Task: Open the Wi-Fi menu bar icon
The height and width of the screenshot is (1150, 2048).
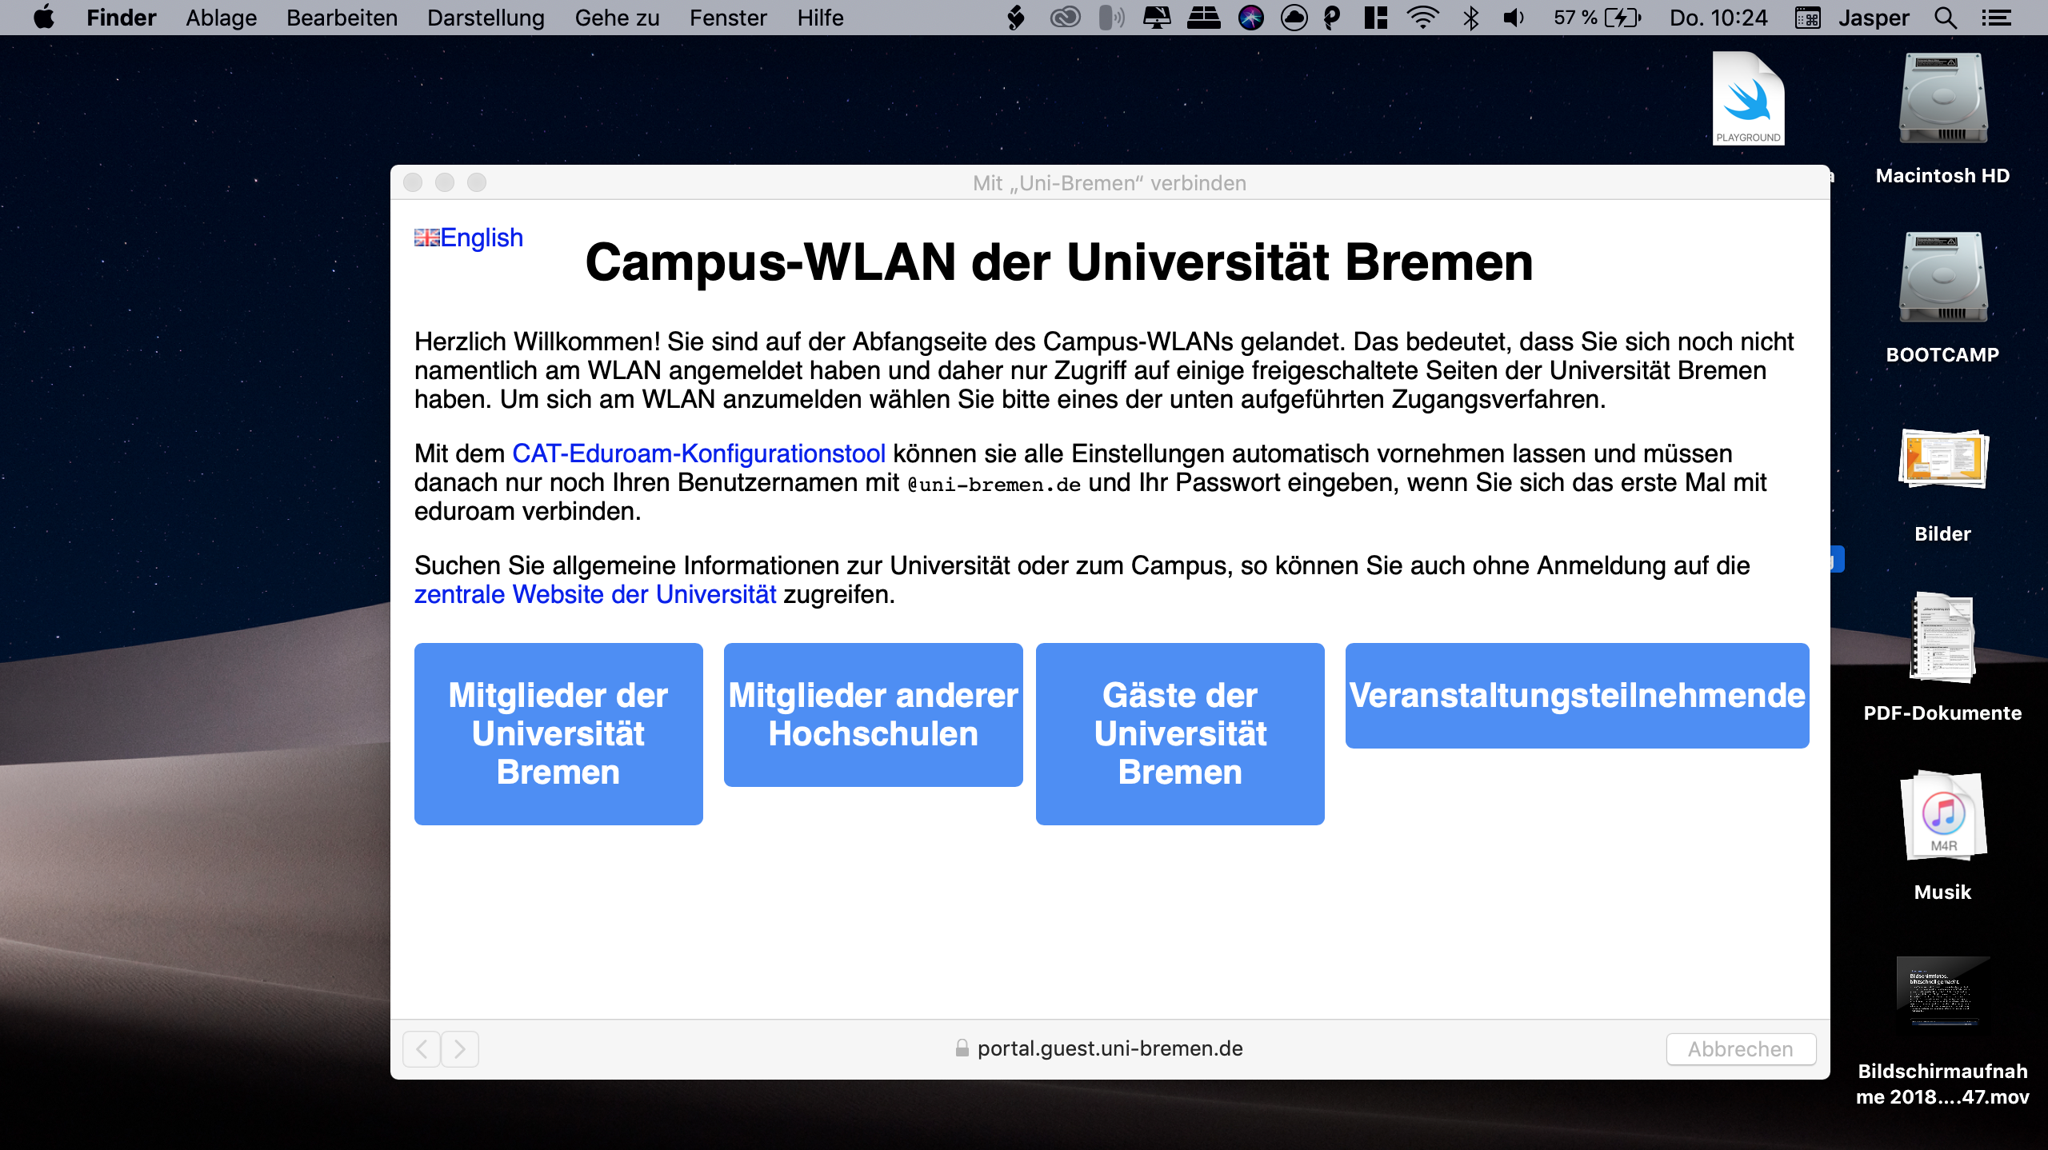Action: pyautogui.click(x=1422, y=18)
